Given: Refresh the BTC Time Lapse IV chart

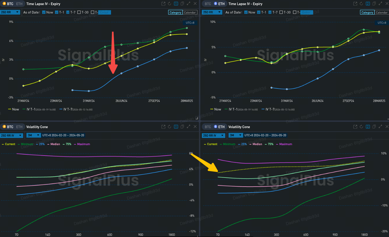Looking at the screenshot, I should click(x=170, y=4).
